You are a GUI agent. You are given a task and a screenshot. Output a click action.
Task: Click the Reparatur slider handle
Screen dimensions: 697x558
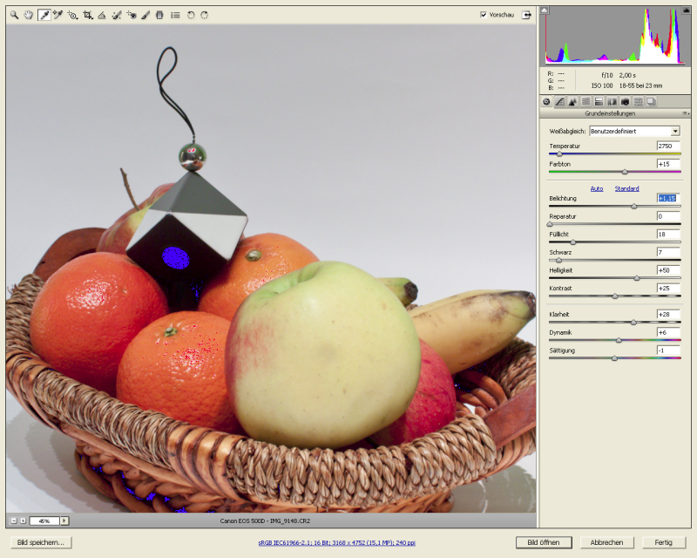point(550,224)
